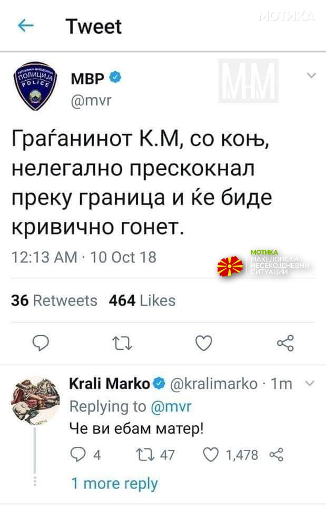Retweet the main МВР tweet

point(122,343)
